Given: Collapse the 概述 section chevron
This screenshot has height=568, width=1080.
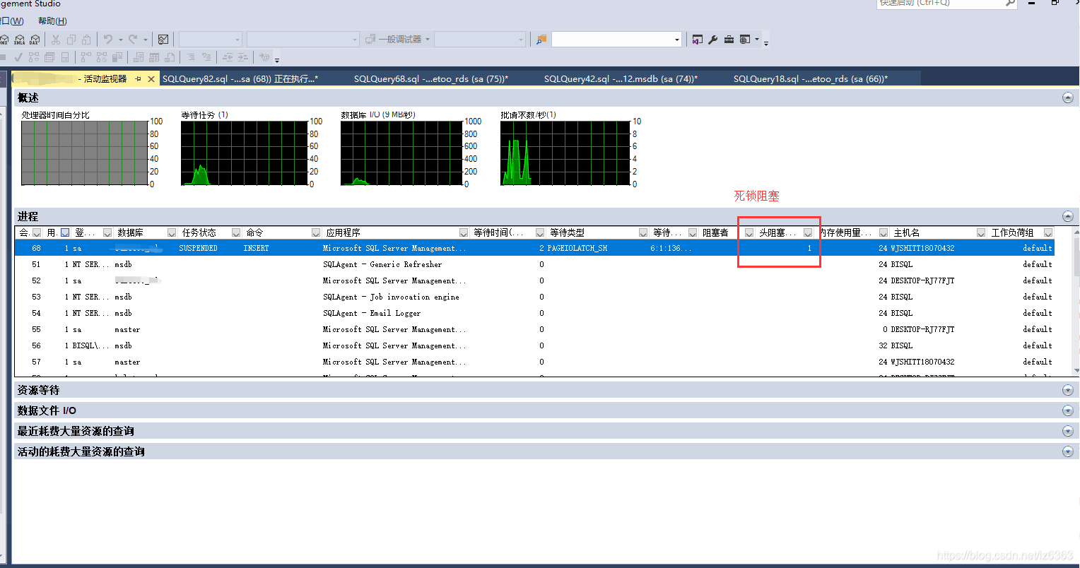Looking at the screenshot, I should point(1067,97).
